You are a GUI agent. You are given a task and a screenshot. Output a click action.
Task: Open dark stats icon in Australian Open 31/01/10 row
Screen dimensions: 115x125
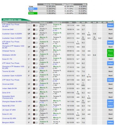click(x=34, y=76)
